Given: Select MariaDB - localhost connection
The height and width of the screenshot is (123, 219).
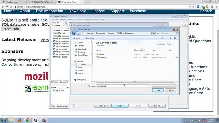Looking at the screenshot, I should tap(61, 31).
